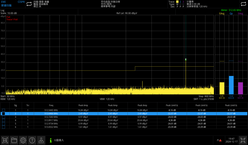The height and width of the screenshot is (145, 248).
Task: Open system settings gear icon
Action: click(23, 140)
